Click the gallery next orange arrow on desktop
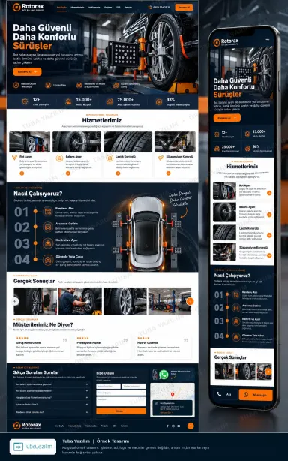The height and width of the screenshot is (461, 288). point(190,301)
